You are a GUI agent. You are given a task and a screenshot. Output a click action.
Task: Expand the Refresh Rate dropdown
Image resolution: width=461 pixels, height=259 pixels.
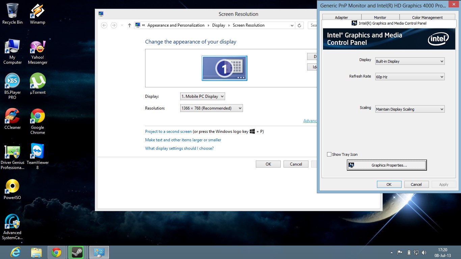(x=410, y=77)
